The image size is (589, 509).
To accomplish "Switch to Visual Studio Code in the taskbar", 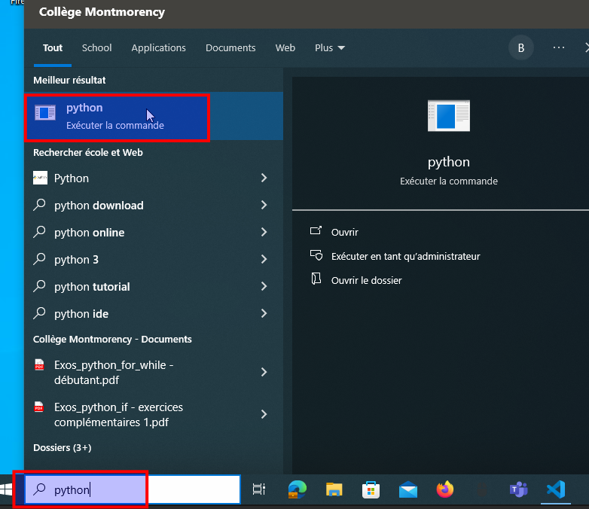I will (x=556, y=489).
